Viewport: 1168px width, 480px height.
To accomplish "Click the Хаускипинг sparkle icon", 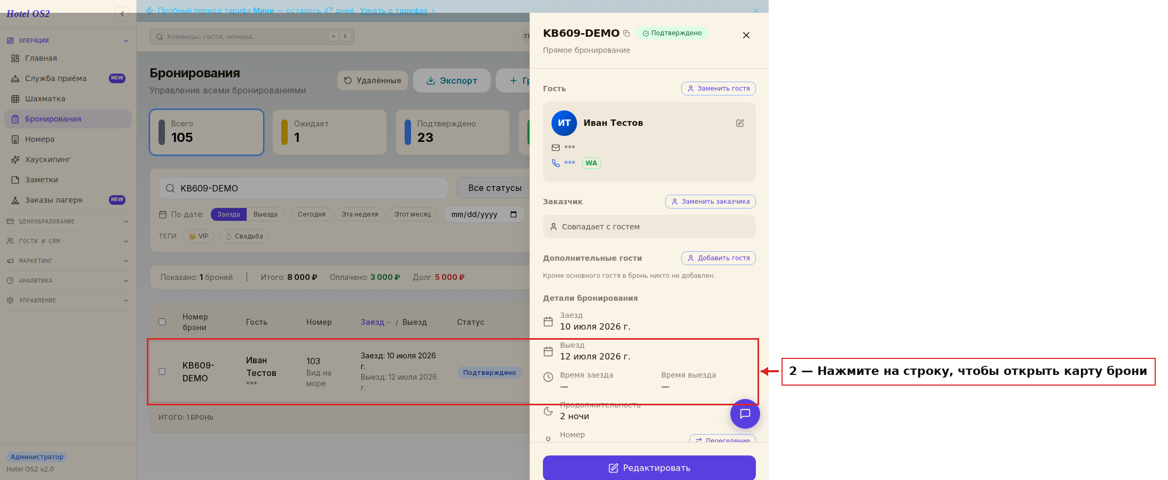I will click(x=15, y=159).
